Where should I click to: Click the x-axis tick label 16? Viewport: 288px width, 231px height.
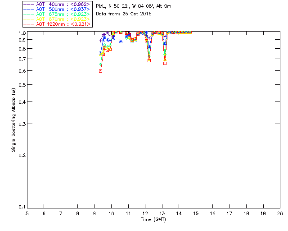coord(213,214)
